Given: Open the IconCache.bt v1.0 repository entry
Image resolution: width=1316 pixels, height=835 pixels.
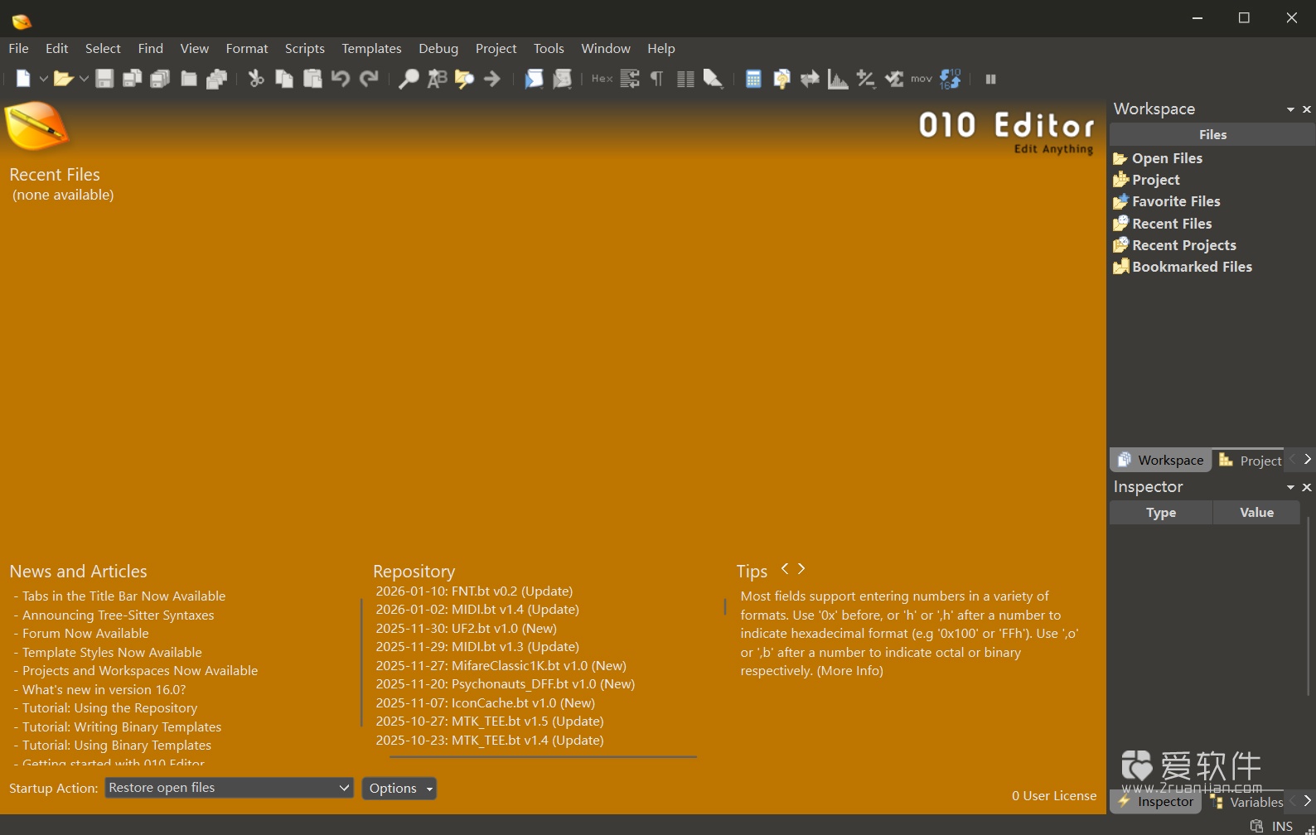Looking at the screenshot, I should click(x=485, y=702).
